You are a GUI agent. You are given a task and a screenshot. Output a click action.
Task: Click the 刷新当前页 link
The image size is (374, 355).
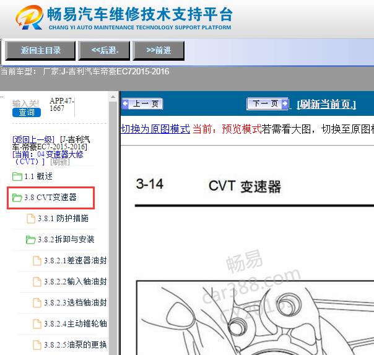(326, 105)
